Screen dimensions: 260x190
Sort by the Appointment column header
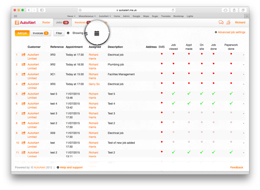point(74,47)
